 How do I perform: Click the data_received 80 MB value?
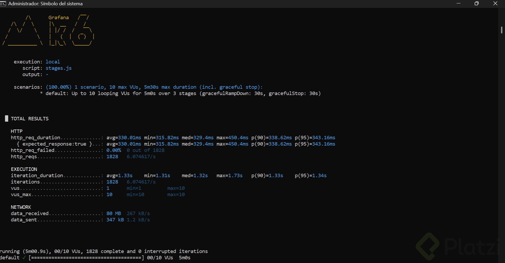point(114,214)
